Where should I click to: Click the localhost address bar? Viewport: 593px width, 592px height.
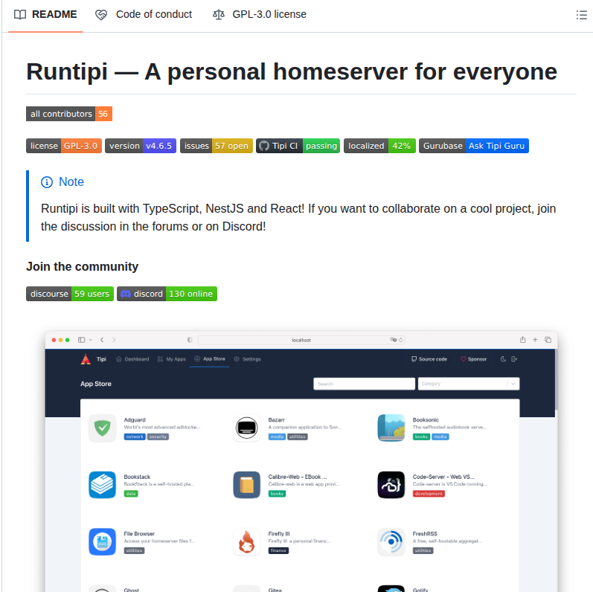tap(301, 340)
